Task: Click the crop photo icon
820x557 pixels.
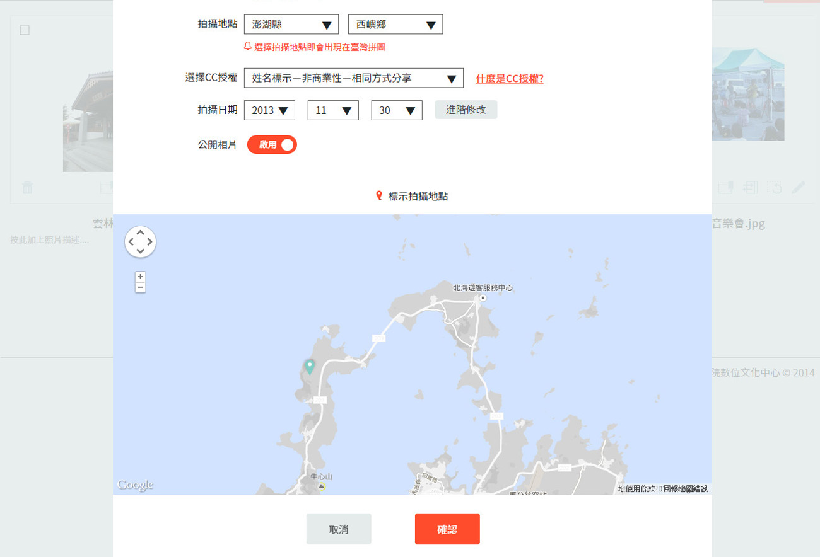Action: (x=725, y=187)
